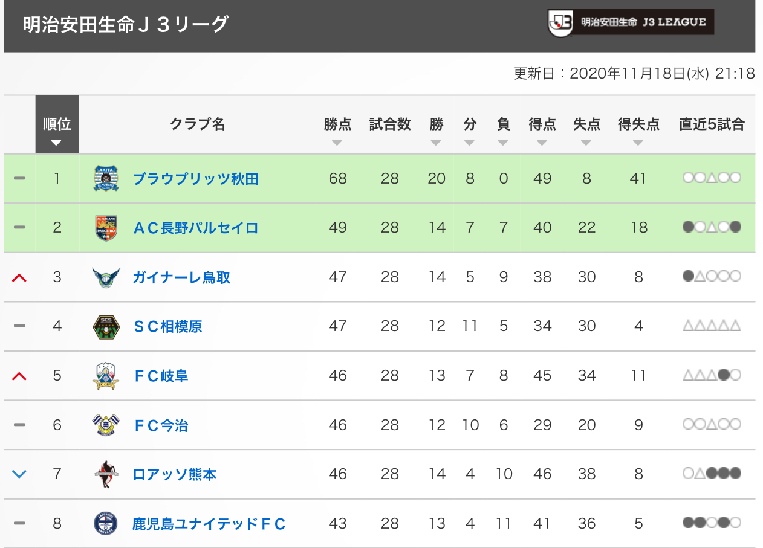Click the AC Nagano Parceiro crest icon
Screen dimensions: 763x548
(x=106, y=228)
